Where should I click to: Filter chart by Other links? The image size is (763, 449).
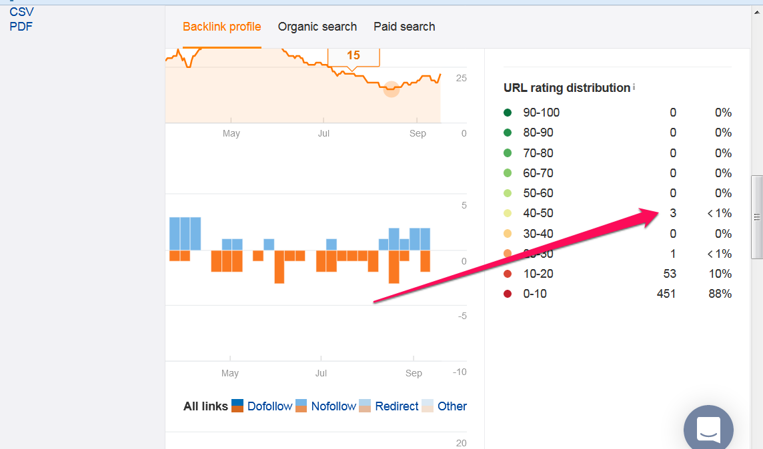tap(452, 406)
